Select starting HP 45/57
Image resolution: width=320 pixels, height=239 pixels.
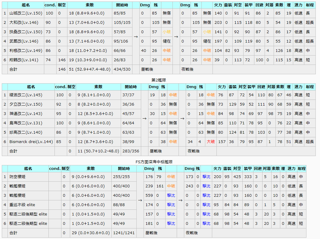pos(128,114)
